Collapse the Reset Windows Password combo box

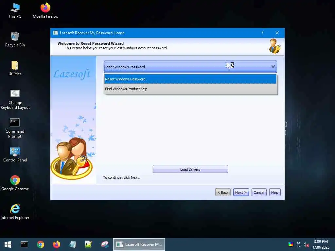(190, 67)
